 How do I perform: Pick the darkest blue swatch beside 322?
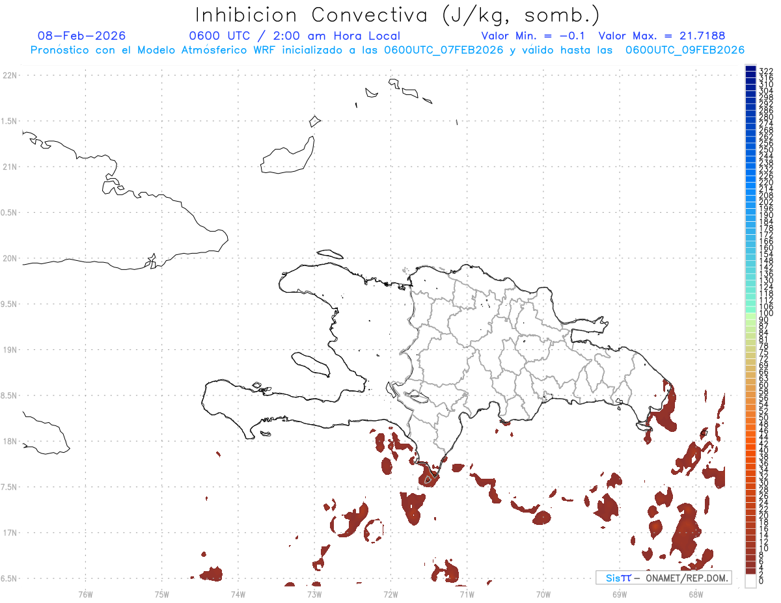click(750, 70)
